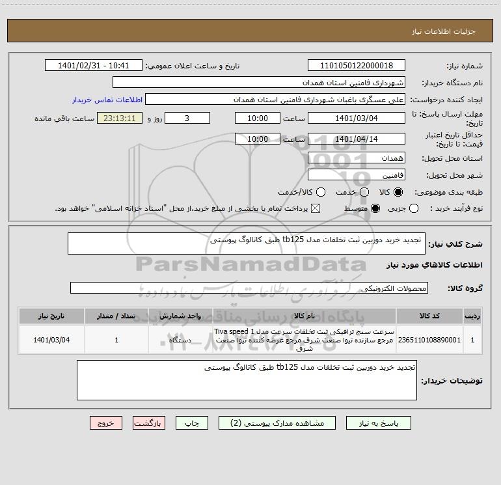Click the table date cell 1401/03/04
Screen dimensions: 501x485
[51, 340]
